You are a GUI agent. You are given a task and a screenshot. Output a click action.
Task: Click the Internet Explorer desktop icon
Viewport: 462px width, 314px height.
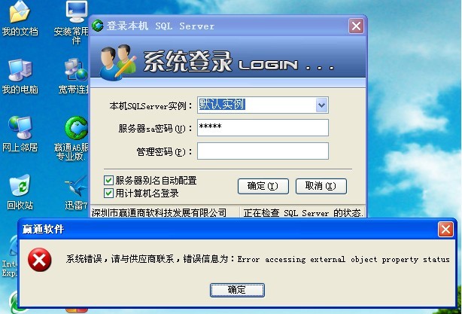(10, 257)
